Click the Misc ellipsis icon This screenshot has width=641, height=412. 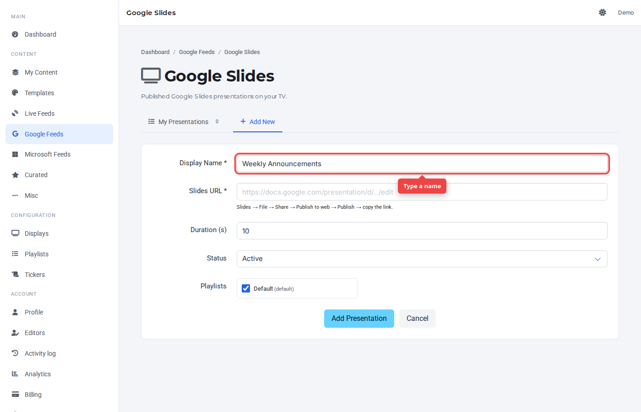[15, 195]
